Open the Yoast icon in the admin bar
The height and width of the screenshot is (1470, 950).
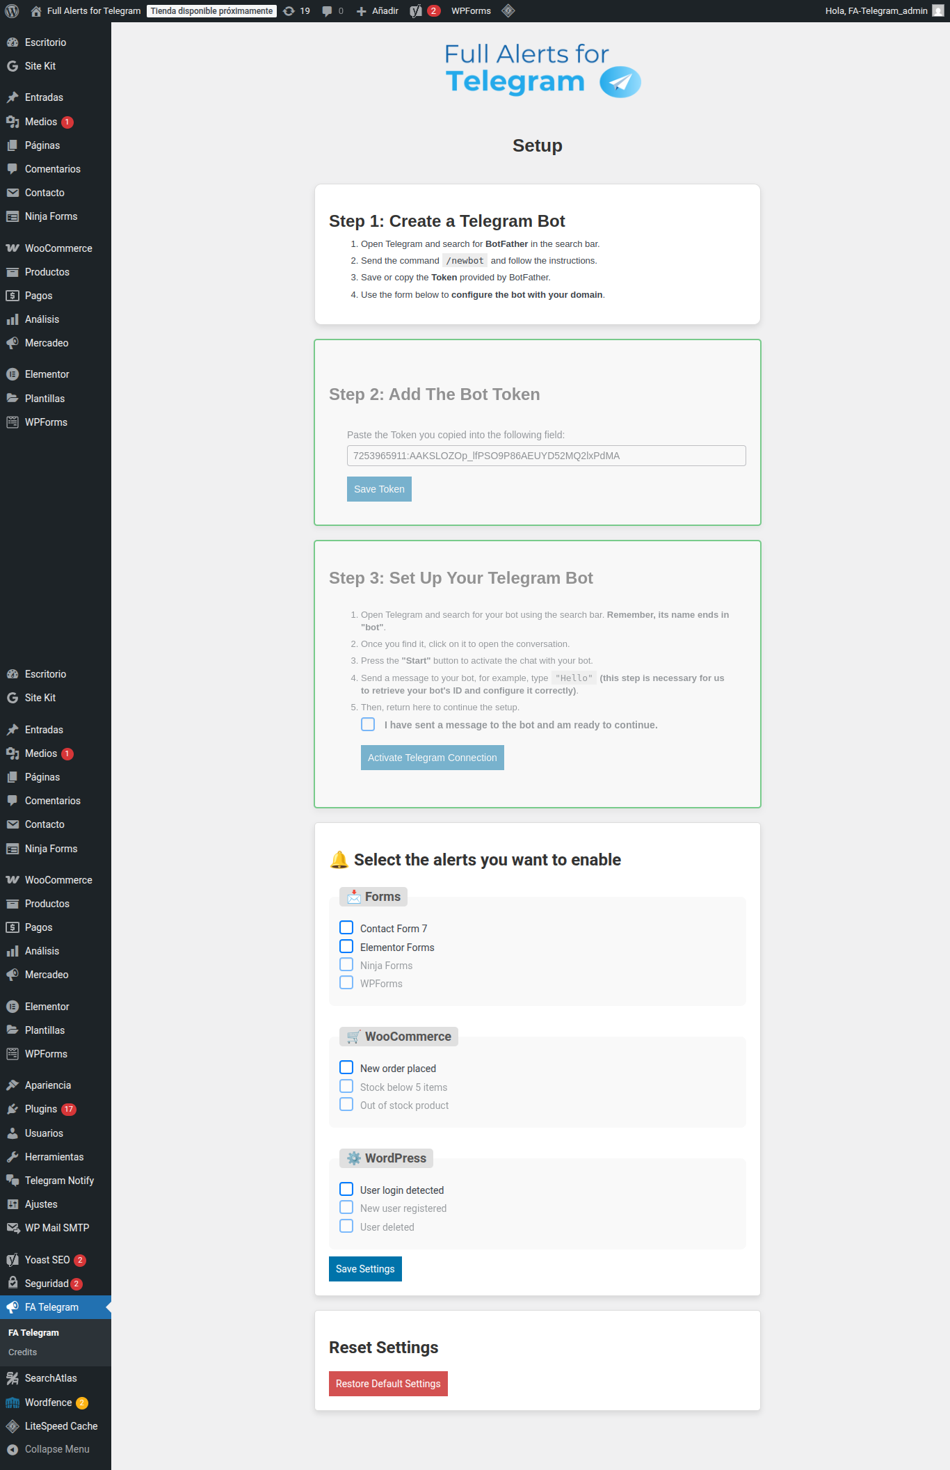[416, 11]
